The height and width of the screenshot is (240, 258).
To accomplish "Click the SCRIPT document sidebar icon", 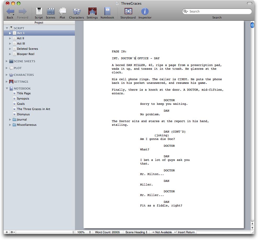I will point(11,28).
